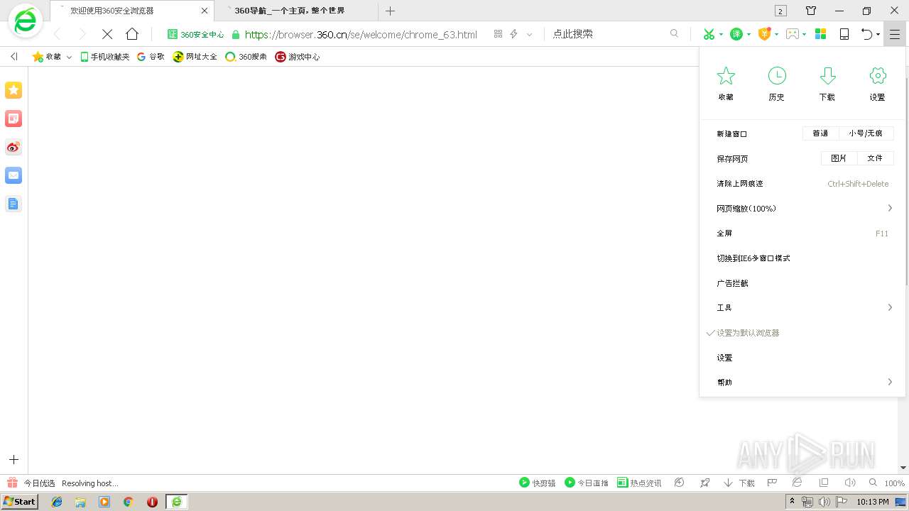Save page as 图片 button
The image size is (909, 511).
tap(839, 158)
